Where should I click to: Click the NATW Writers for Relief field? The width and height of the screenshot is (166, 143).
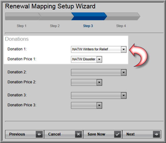[99, 49]
